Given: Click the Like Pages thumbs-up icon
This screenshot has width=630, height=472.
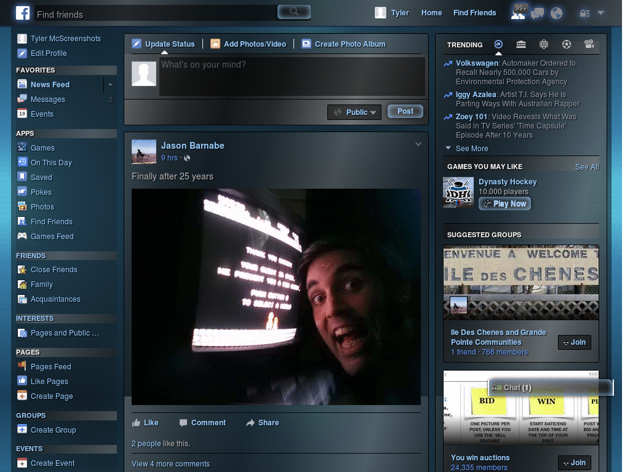Looking at the screenshot, I should [x=22, y=381].
